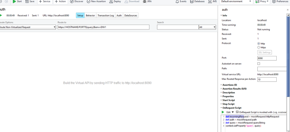Viewport: 290px width, 132px height.
Task: Open Preferences from the toolbar
Action: click(280, 1)
